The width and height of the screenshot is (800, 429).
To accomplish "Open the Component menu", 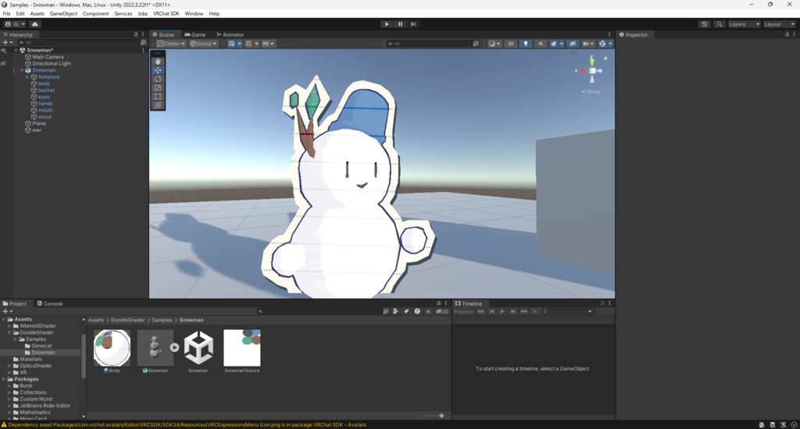I will 95,14.
